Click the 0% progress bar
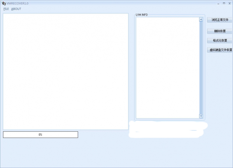 click(40, 134)
